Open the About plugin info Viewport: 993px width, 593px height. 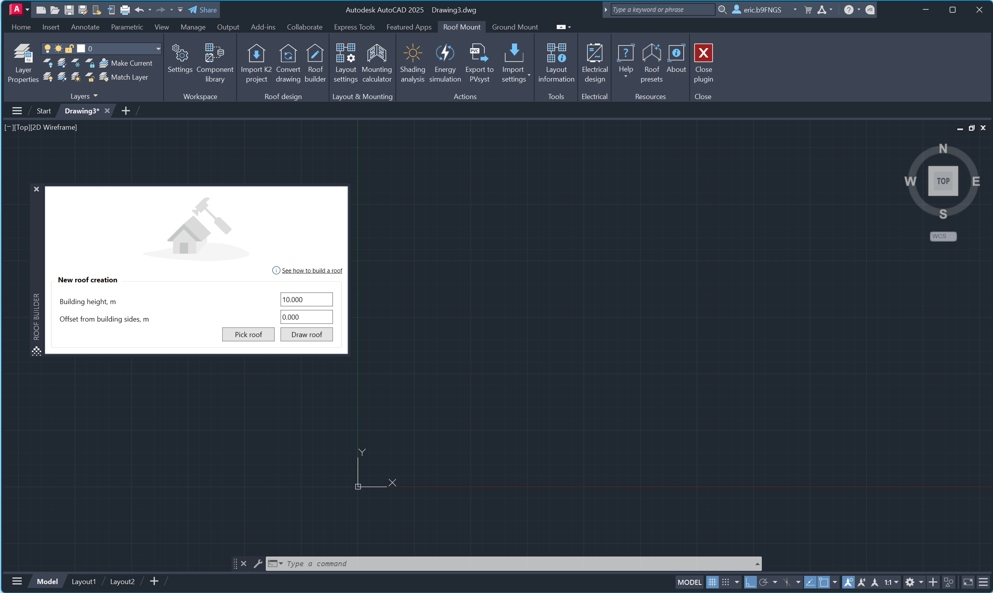[x=676, y=58]
